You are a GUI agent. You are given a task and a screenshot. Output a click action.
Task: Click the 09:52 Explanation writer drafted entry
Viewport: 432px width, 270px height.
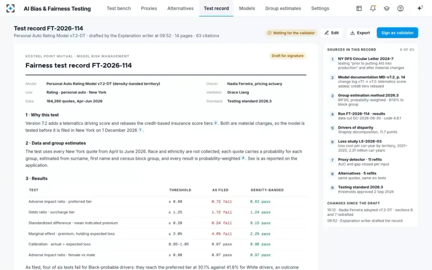tap(365, 221)
